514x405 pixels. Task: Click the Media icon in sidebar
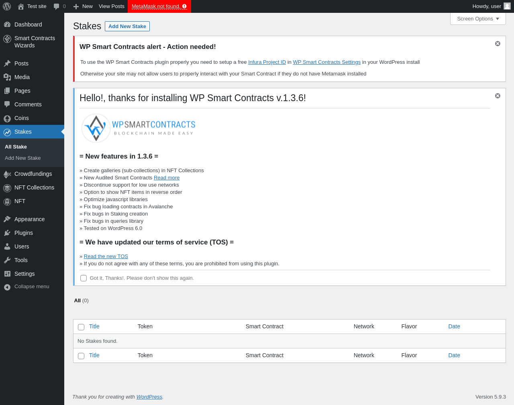(x=7, y=77)
